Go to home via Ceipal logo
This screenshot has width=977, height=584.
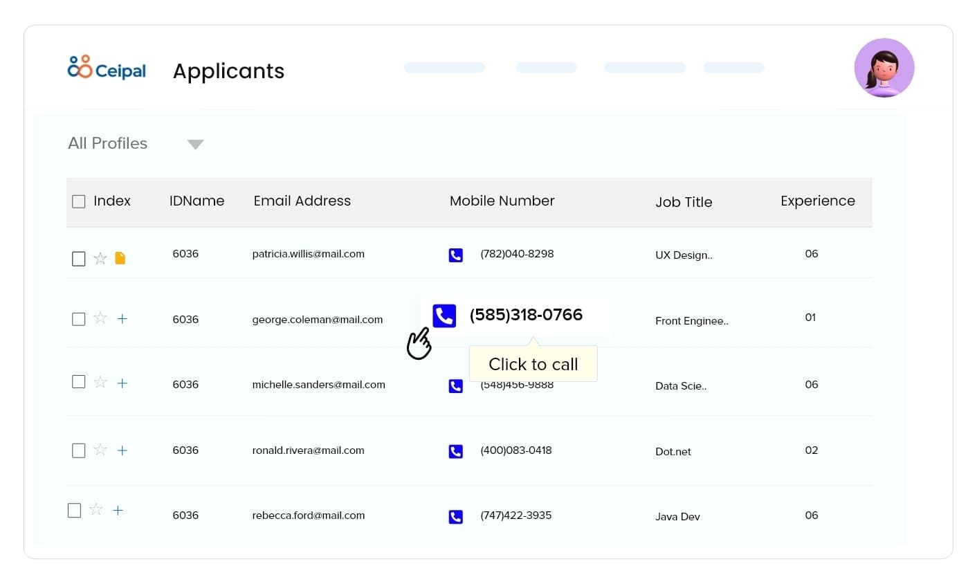click(x=107, y=69)
